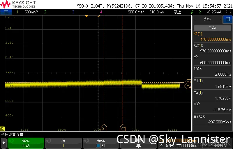
Task: Click the solid orange trigger time triangle
Action: (87, 16)
